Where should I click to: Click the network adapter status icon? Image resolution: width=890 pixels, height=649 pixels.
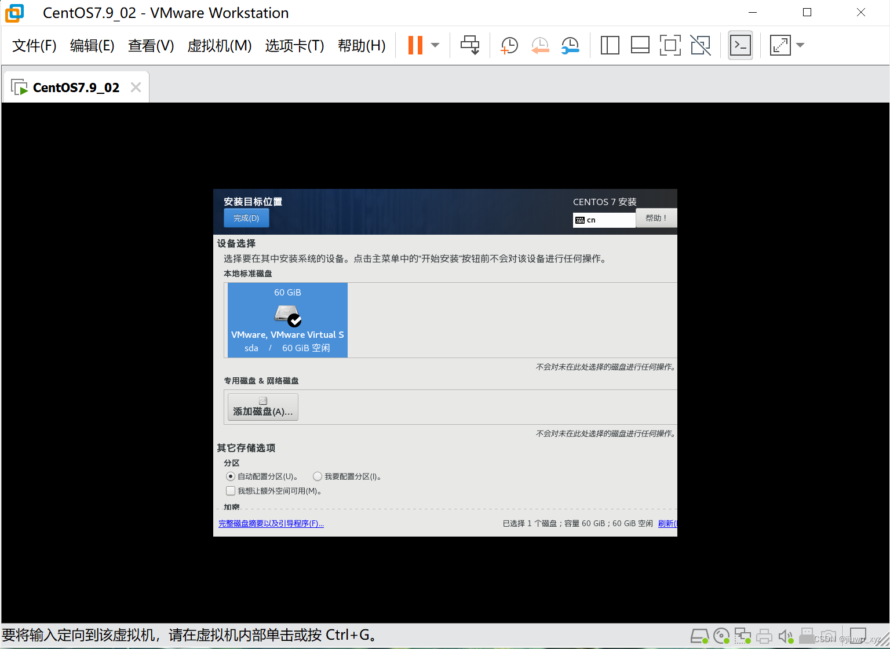click(743, 636)
